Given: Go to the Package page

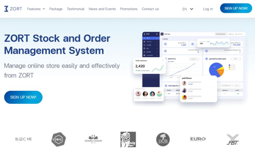Looking at the screenshot, I should (56, 9).
